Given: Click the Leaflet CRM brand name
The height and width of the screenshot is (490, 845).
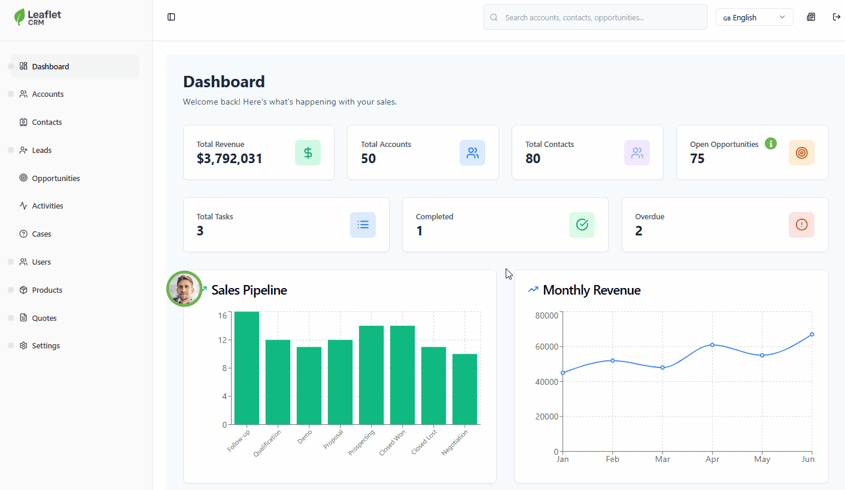Looking at the screenshot, I should click(x=44, y=17).
